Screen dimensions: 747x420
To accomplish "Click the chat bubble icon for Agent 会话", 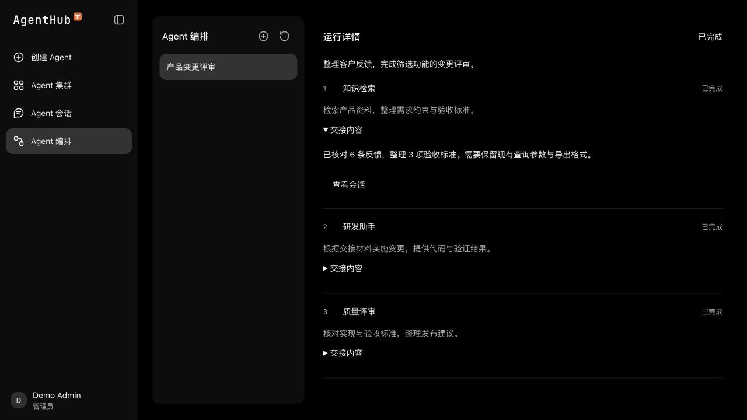I will pyautogui.click(x=19, y=113).
